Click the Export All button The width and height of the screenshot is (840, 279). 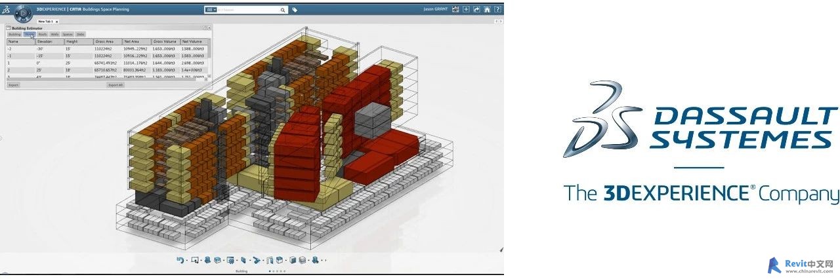(115, 85)
